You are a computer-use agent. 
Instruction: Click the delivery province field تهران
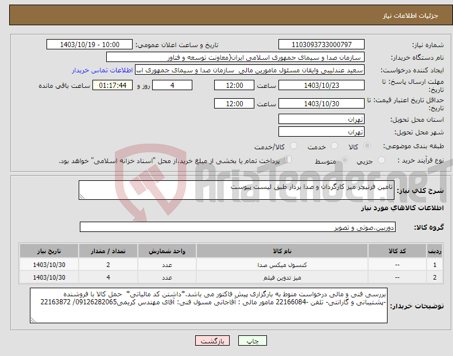click(x=322, y=119)
